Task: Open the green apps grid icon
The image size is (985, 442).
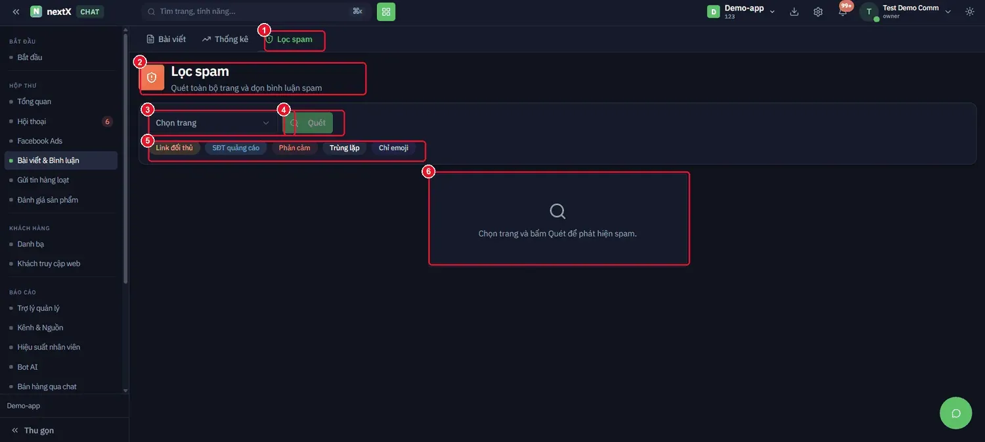Action: click(386, 12)
